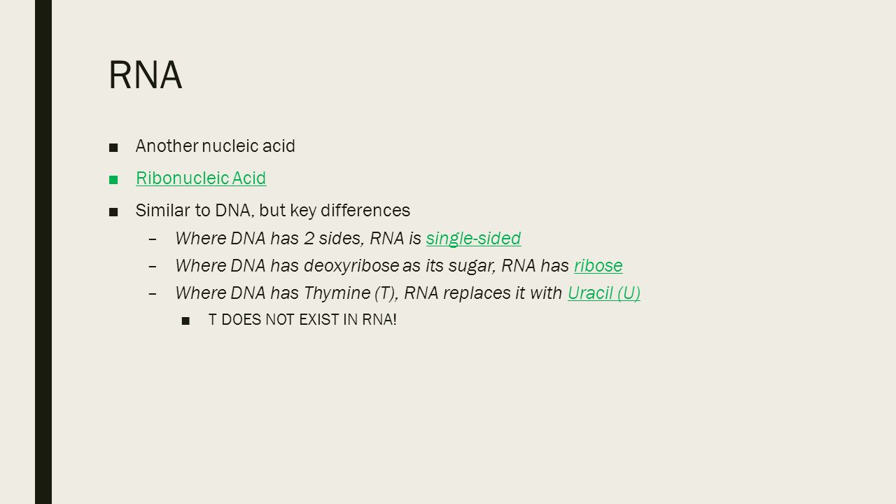Screen dimensions: 896x504
Task: Click dash before the deoxyribose line
Action: (x=153, y=267)
